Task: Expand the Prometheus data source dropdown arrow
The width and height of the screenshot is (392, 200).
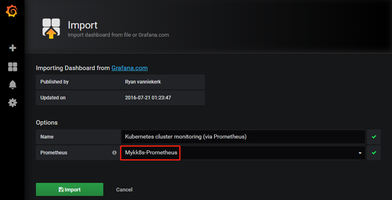Action: tap(360, 153)
